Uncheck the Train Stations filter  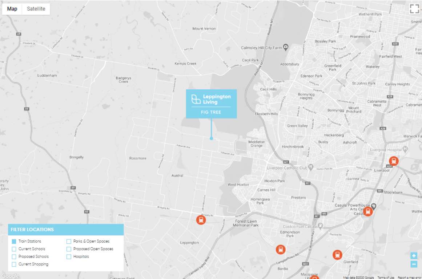tap(14, 241)
